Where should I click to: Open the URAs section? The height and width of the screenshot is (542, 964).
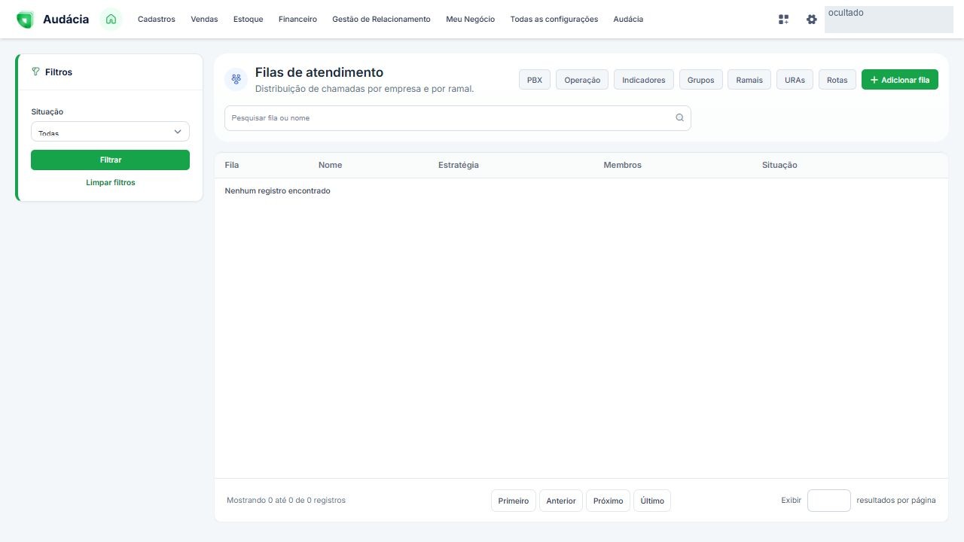(x=795, y=80)
